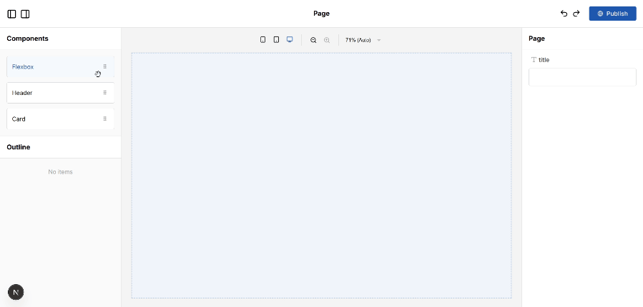Publish the page
Screen dimensions: 643x307
coord(613,14)
